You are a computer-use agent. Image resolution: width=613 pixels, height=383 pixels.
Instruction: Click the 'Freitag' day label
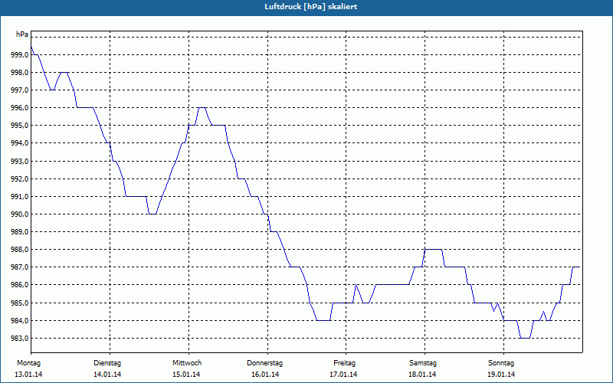tap(344, 363)
